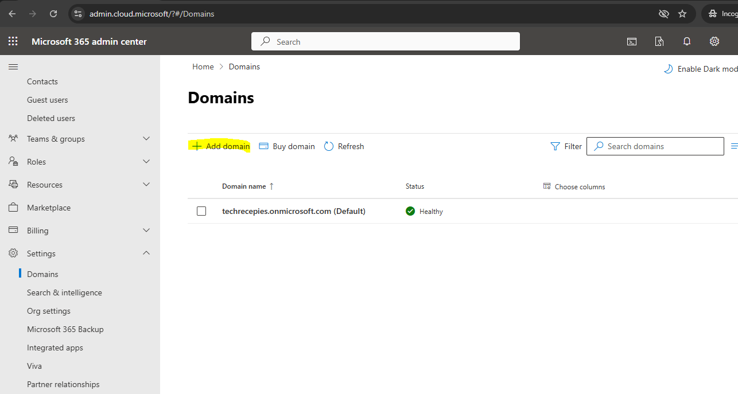The width and height of the screenshot is (738, 394).
Task: Select the techrecepies.onmicrosoft.com checkbox
Action: pyautogui.click(x=201, y=211)
